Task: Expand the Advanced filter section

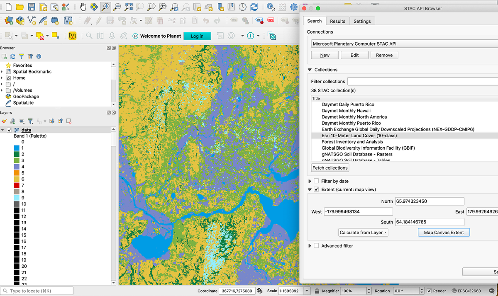Action: [x=310, y=246]
